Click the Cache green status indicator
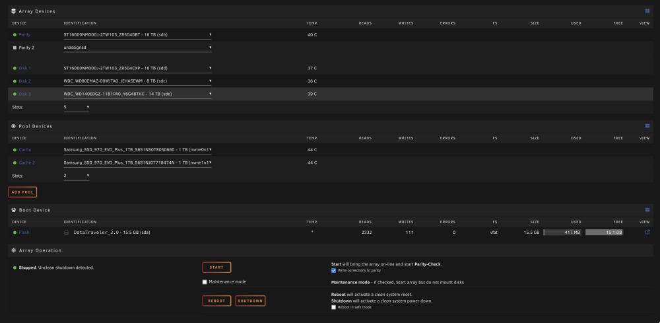 (x=15, y=150)
